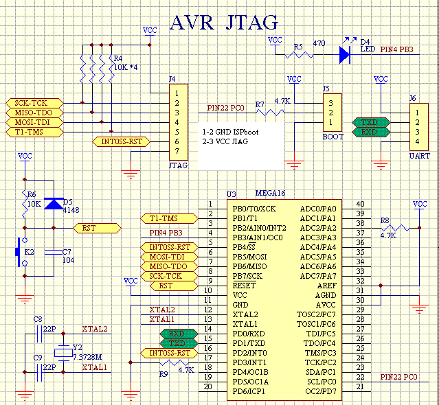Select the ground symbol under JTAG pin 7
Image resolution: width=439 pixels, height=405 pixels.
[x=131, y=174]
